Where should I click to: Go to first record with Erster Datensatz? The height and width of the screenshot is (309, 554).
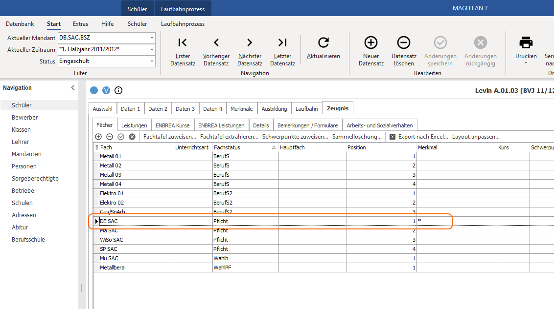tap(183, 51)
